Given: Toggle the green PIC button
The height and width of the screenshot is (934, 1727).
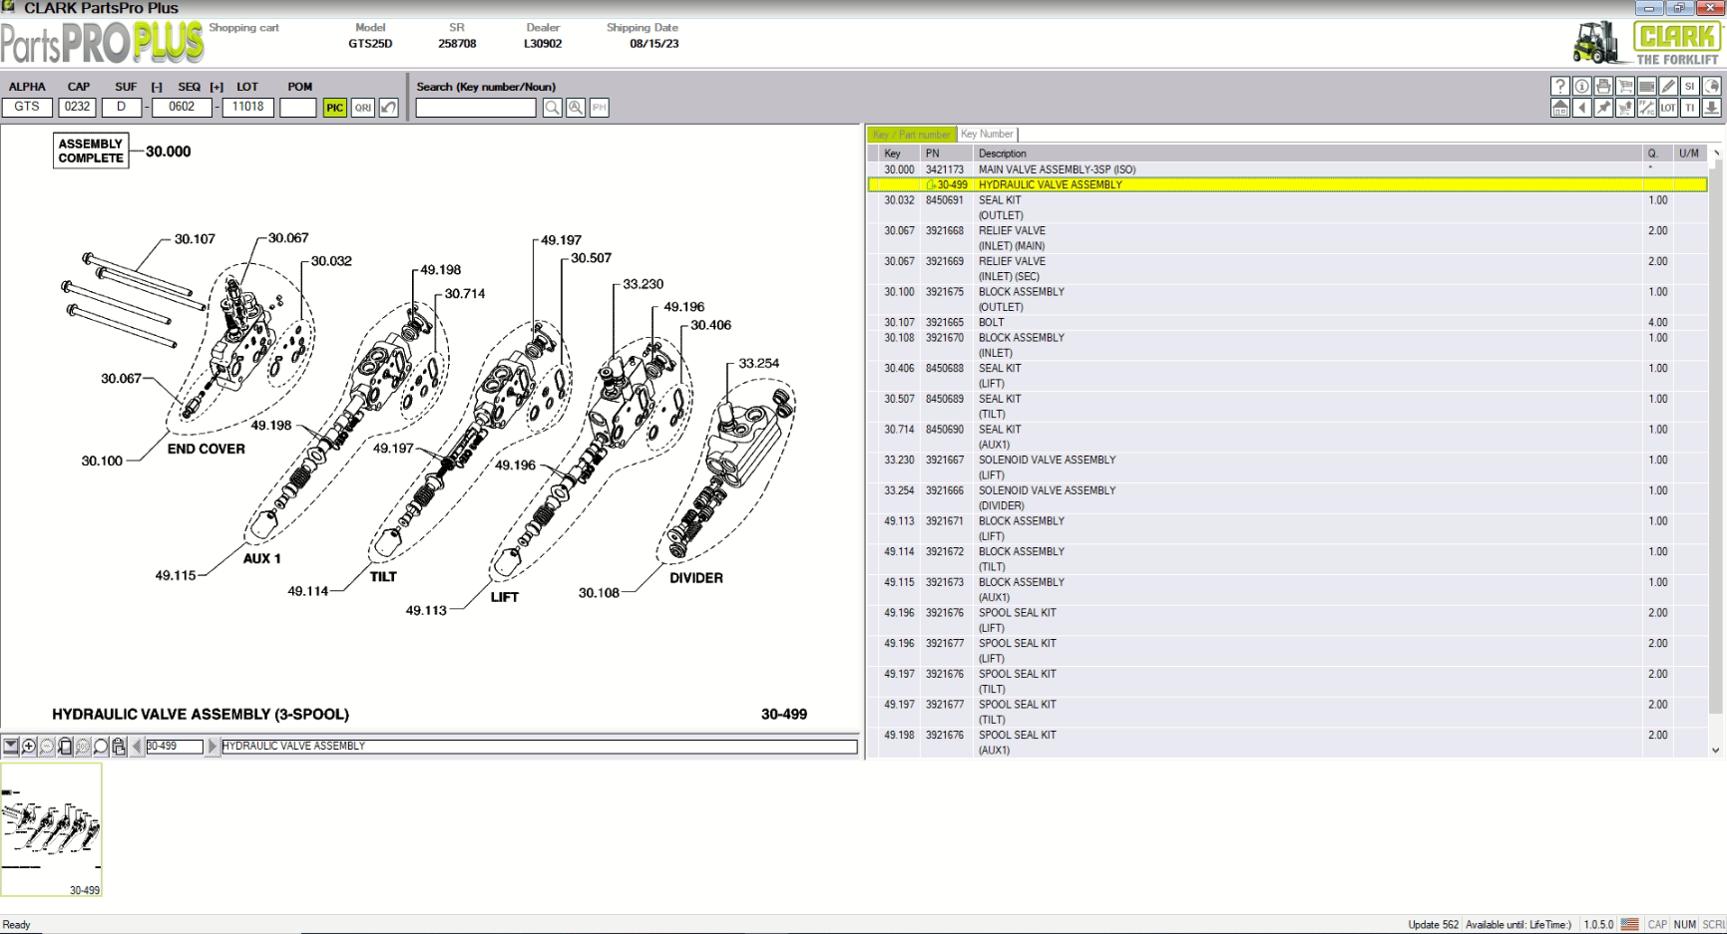Looking at the screenshot, I should pos(334,108).
